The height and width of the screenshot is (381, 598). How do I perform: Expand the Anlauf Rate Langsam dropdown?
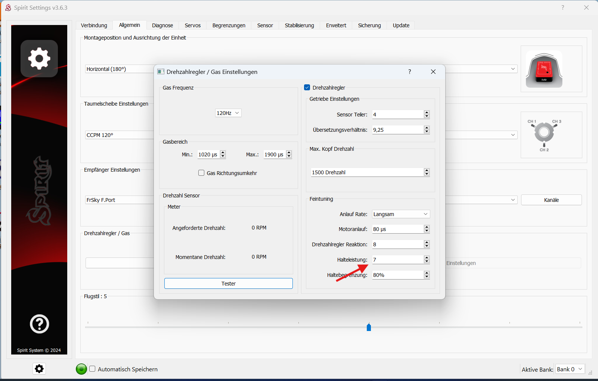coord(401,214)
